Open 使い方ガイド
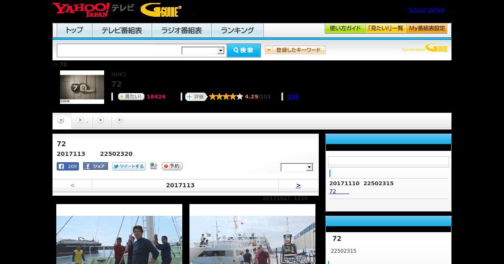The image size is (504, 264). click(345, 28)
